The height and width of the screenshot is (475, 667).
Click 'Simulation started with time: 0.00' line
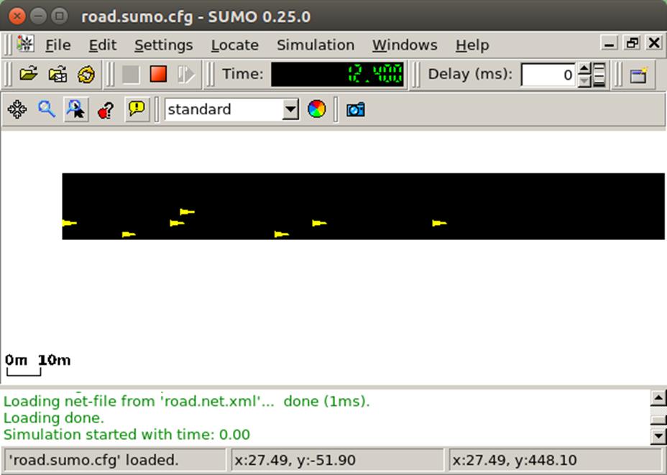coord(126,435)
